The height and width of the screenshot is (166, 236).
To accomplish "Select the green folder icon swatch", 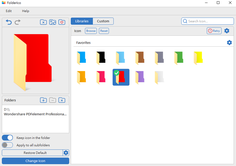I will coord(179,58).
